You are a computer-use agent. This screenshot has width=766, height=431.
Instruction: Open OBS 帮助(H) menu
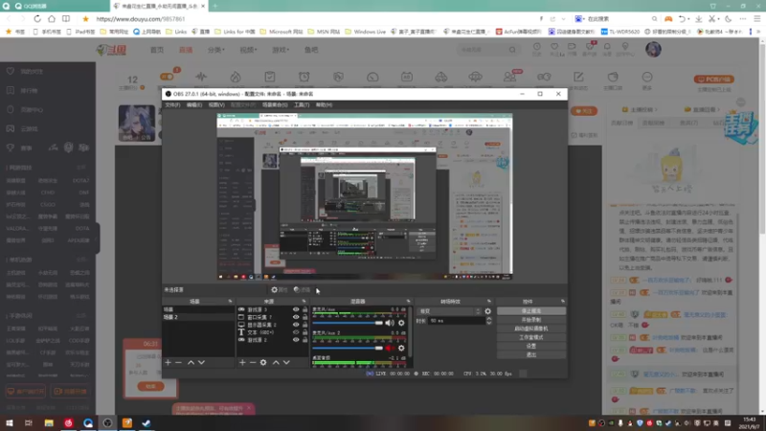[x=324, y=105]
